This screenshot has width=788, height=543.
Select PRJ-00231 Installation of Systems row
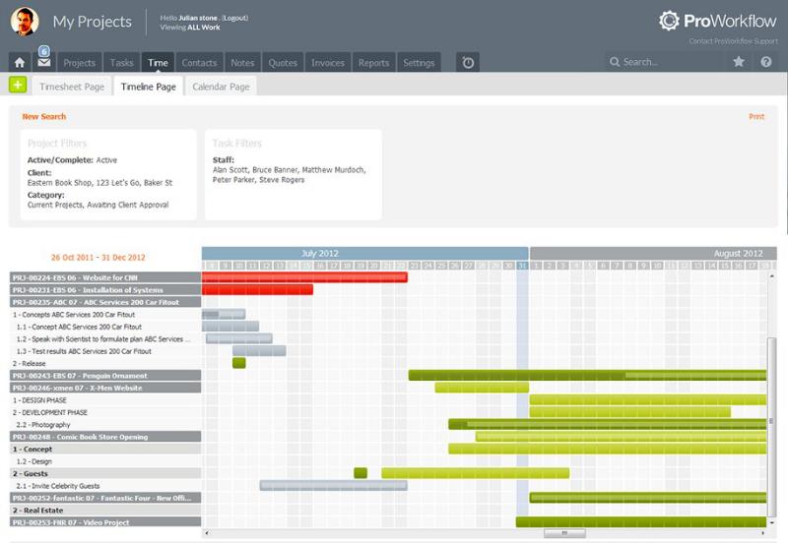click(105, 290)
